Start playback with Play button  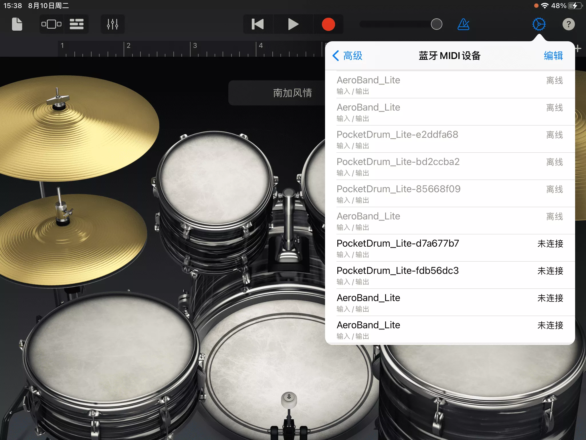click(293, 24)
